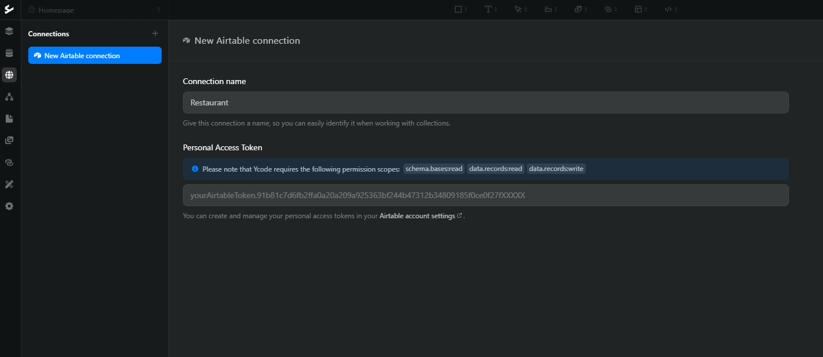Click the external link icon after account settings

pos(459,216)
